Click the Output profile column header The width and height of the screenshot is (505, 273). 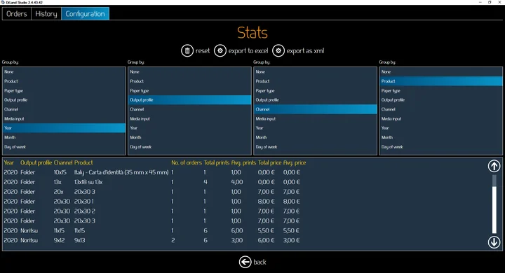tap(36, 162)
